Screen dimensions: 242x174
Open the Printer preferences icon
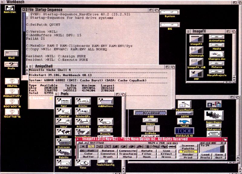[x=83, y=101]
